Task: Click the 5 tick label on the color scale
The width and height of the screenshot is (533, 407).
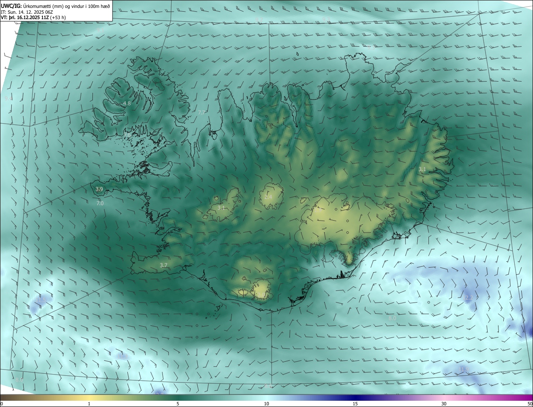Action: coord(178,404)
